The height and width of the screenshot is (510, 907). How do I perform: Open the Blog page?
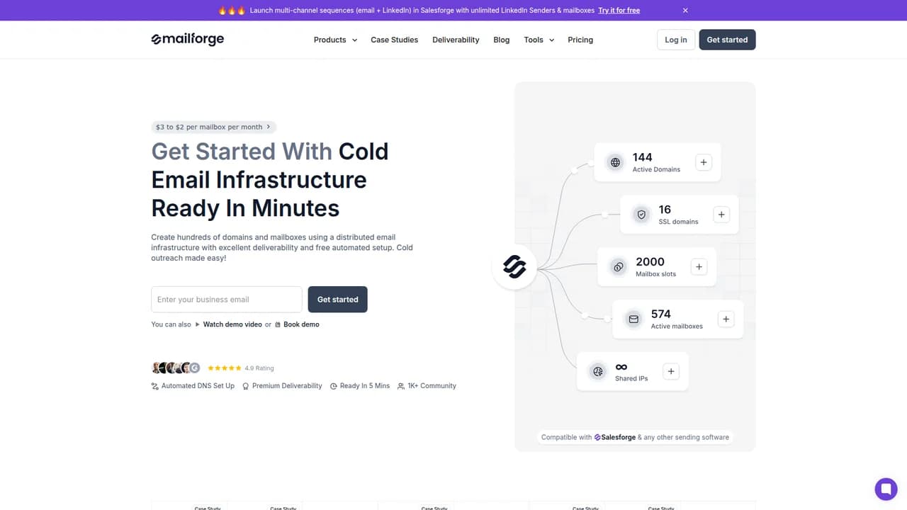(502, 40)
